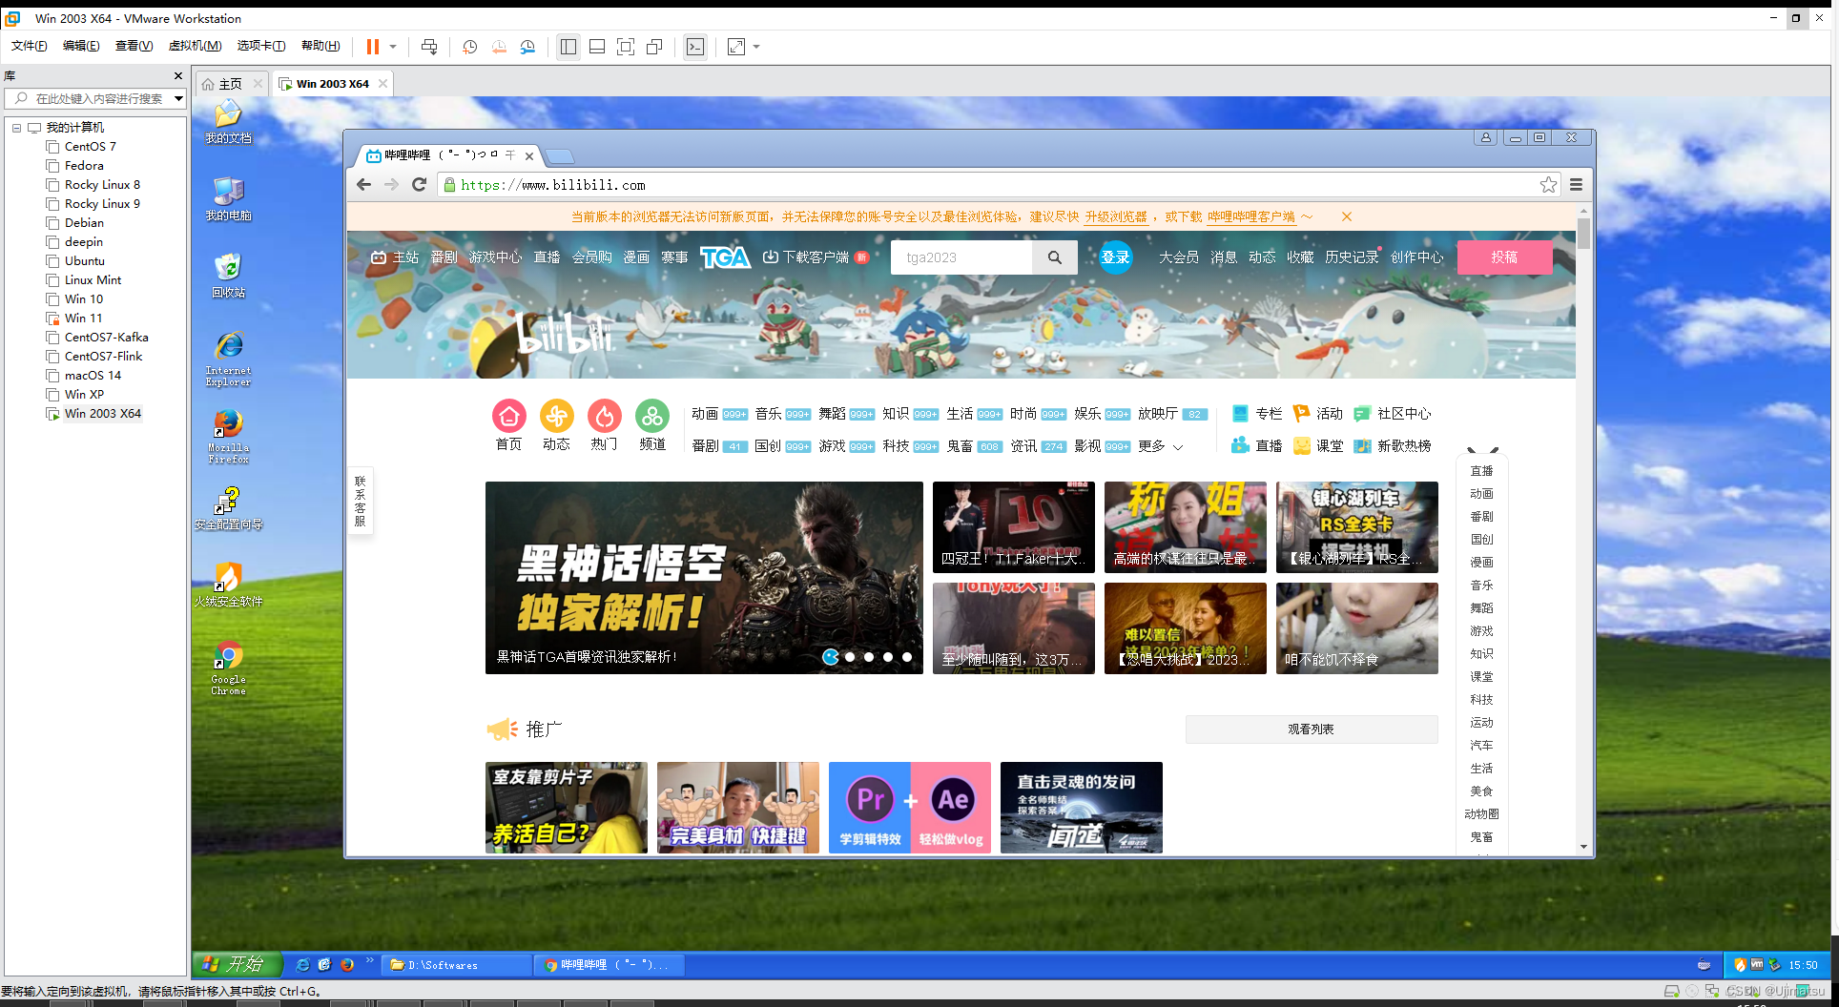
Task: Click the revert to snapshot icon
Action: point(499,47)
